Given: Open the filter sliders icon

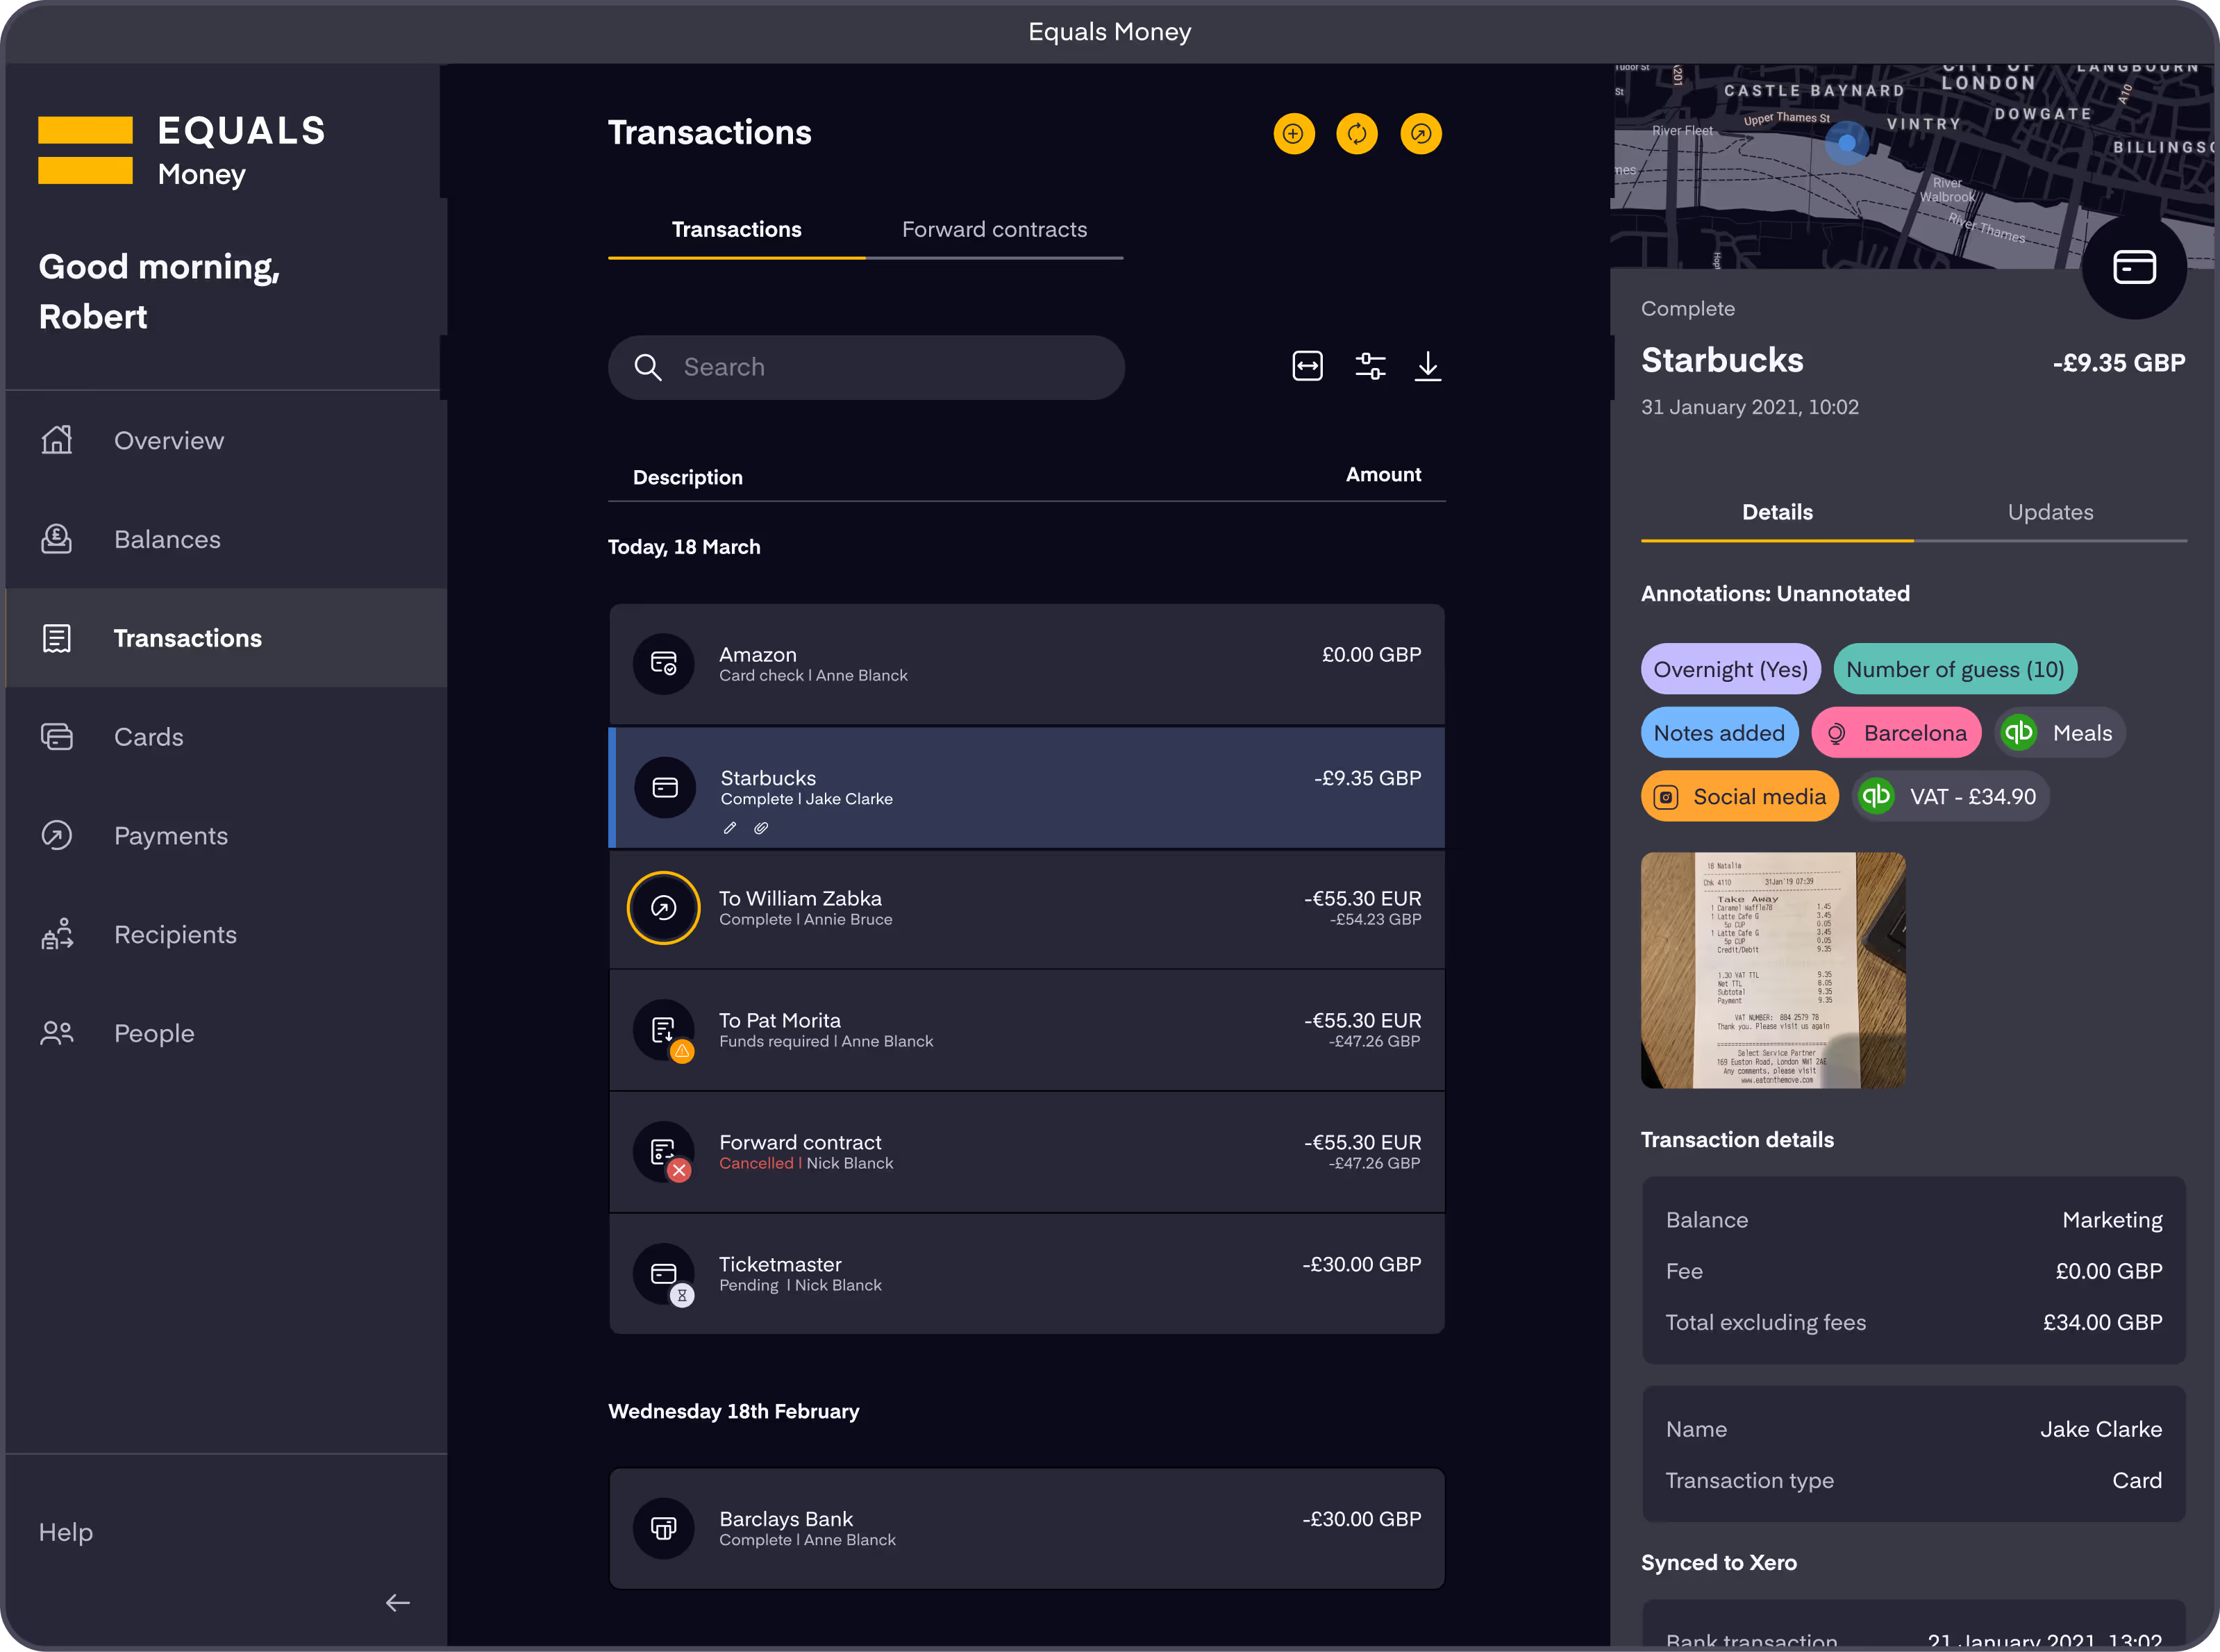Looking at the screenshot, I should pos(1370,366).
